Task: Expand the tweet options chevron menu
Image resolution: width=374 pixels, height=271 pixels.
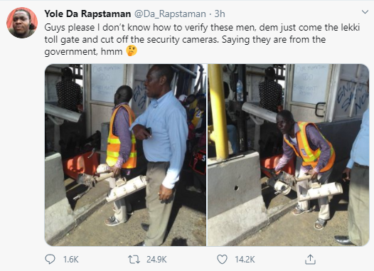Action: [365, 11]
